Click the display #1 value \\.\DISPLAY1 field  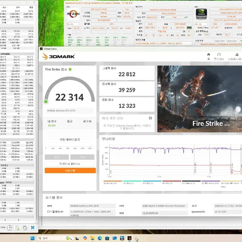click(92, 213)
